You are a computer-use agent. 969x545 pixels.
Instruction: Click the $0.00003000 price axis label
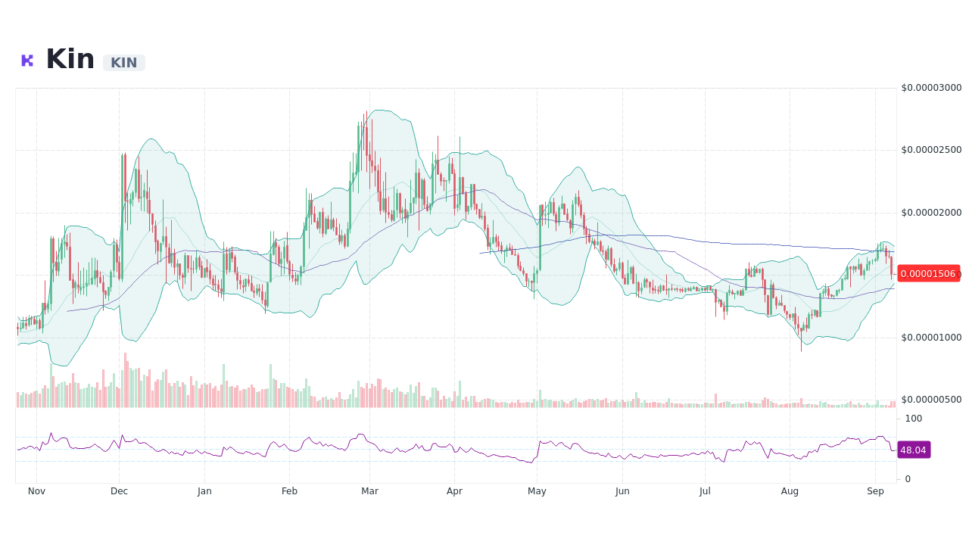(931, 87)
